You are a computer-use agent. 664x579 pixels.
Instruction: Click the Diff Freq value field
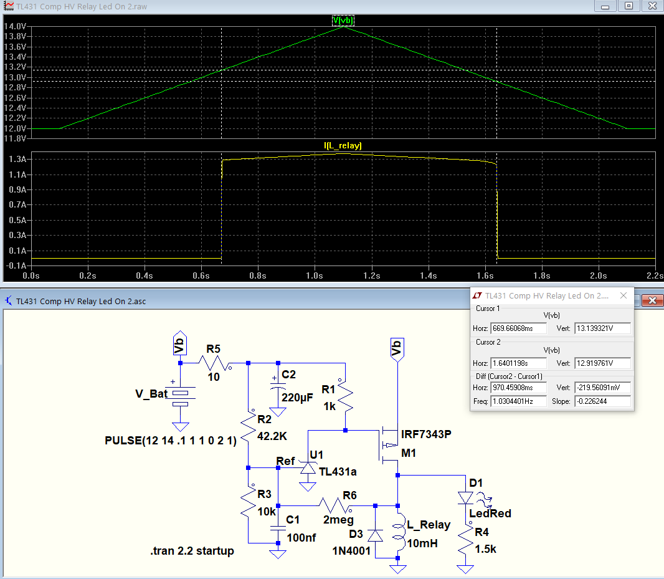518,401
